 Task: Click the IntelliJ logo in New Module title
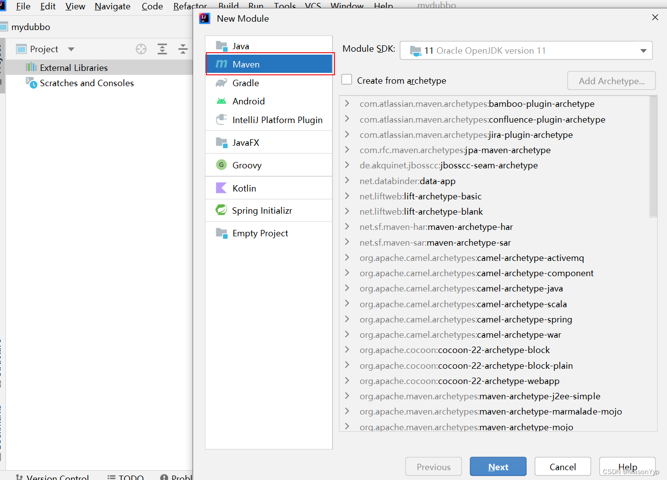(205, 18)
